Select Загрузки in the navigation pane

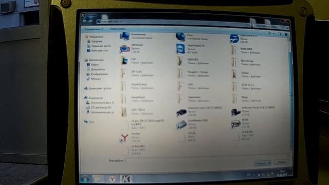[x=95, y=41]
